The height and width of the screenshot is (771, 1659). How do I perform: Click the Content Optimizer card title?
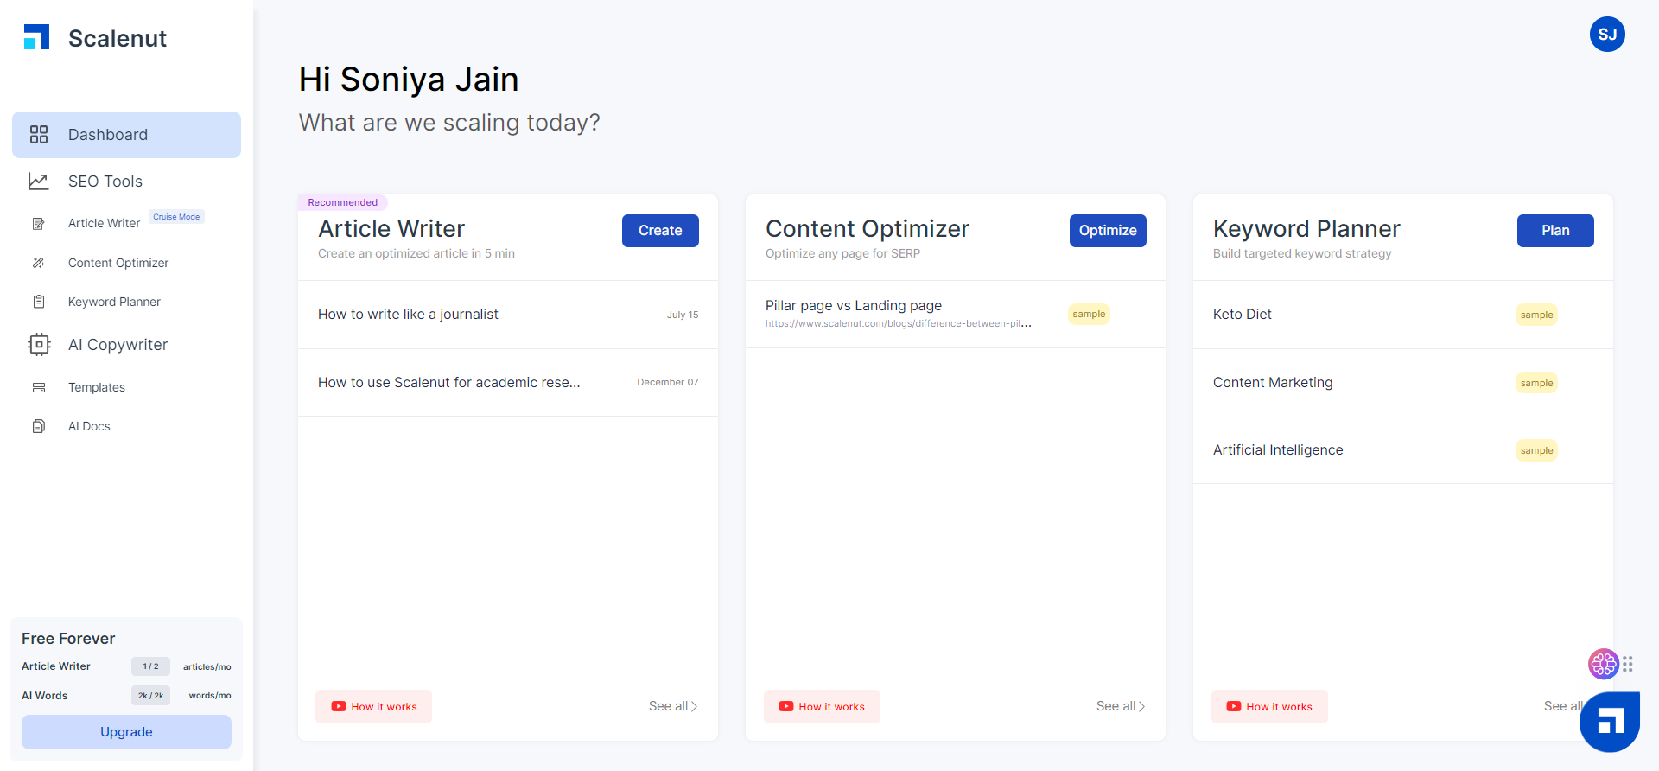tap(868, 229)
